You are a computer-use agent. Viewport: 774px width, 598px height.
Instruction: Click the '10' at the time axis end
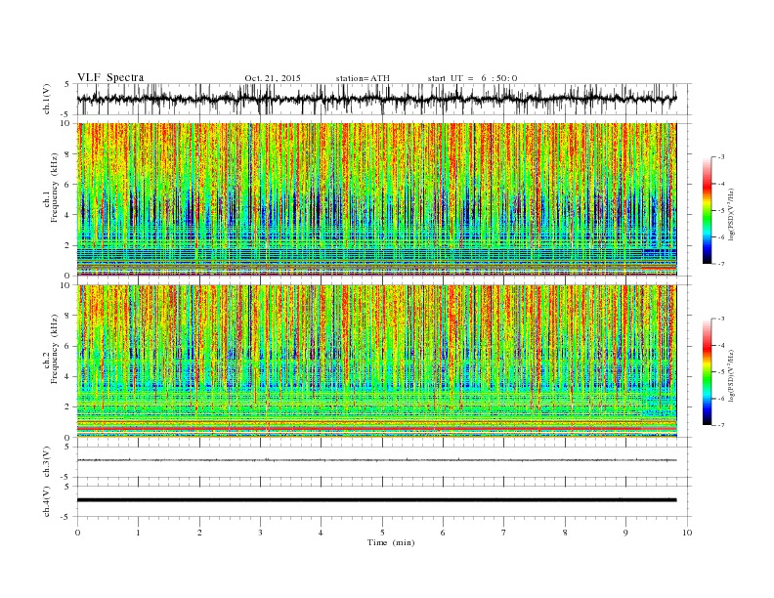[687, 533]
